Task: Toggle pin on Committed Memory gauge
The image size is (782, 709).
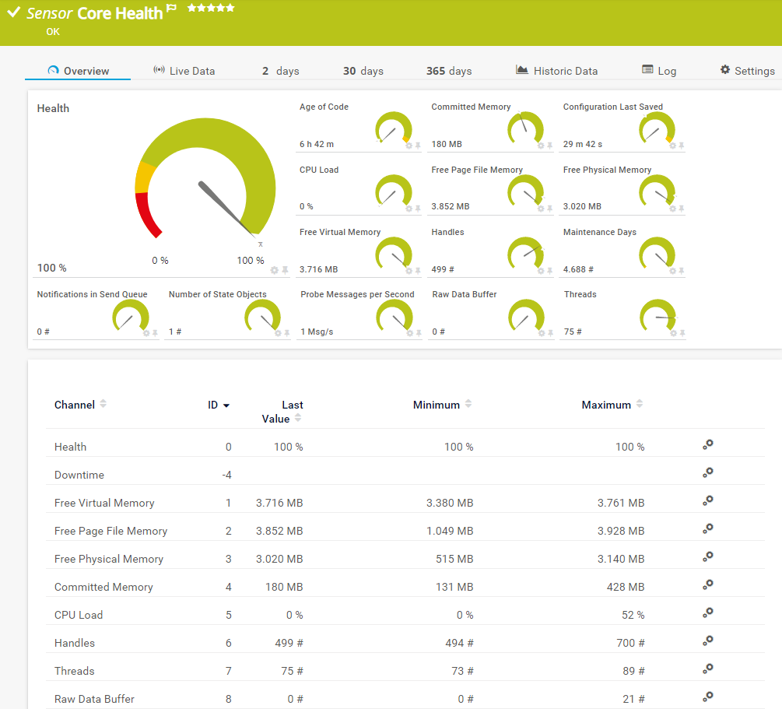Action: pos(549,146)
